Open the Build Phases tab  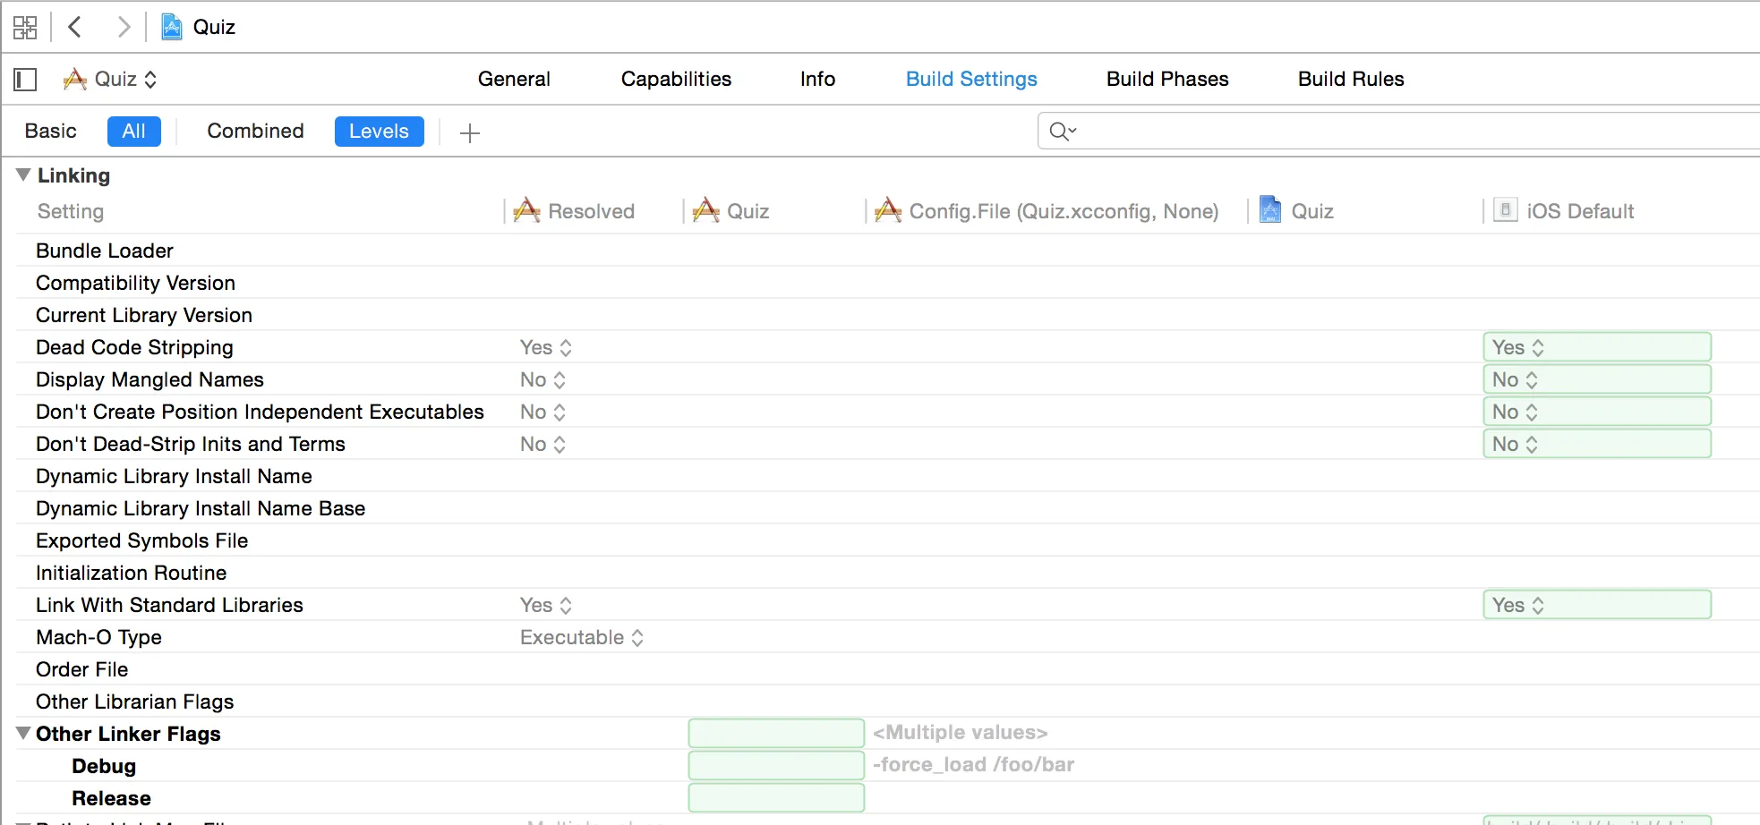click(1166, 80)
